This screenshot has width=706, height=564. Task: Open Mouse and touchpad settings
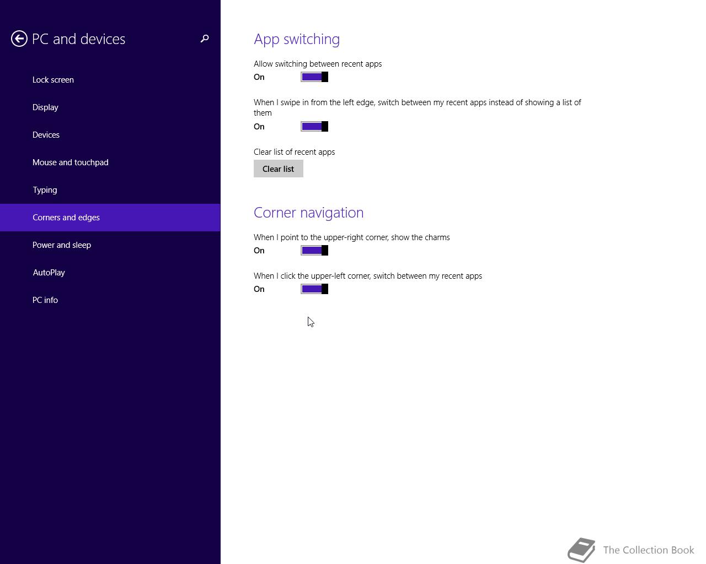tap(110, 162)
